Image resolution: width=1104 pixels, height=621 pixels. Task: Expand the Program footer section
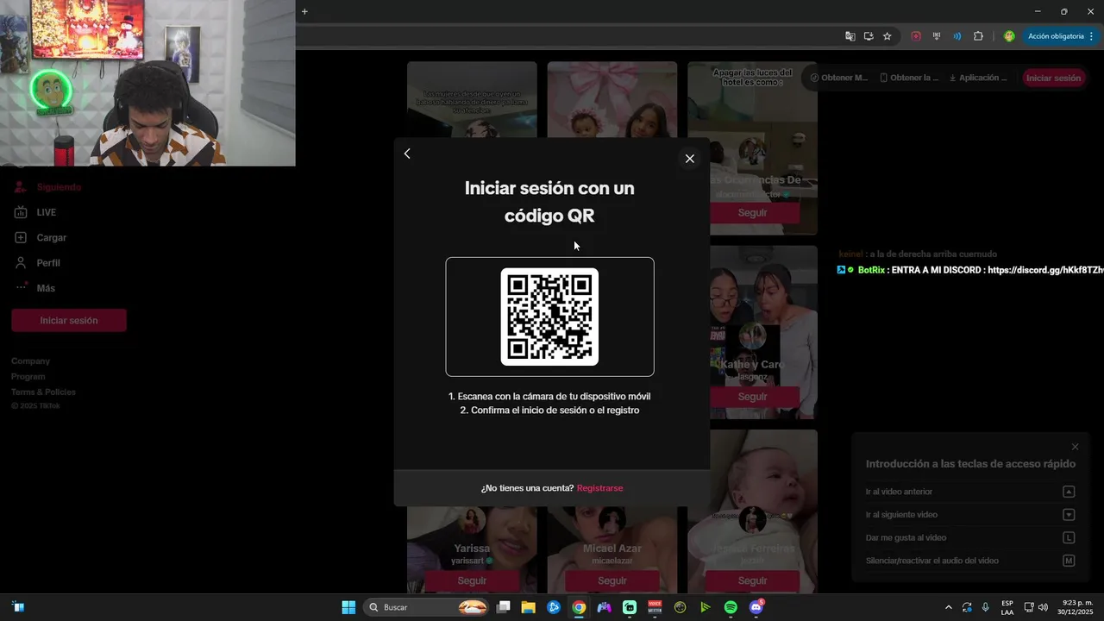tap(28, 377)
